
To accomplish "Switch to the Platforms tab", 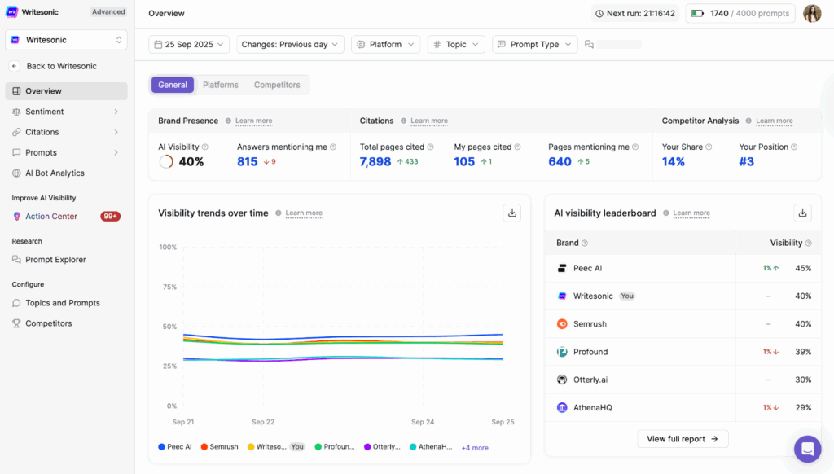I will point(220,85).
